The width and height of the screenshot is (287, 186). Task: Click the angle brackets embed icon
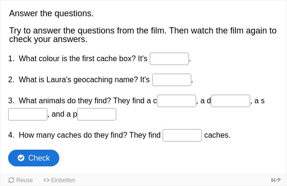[x=46, y=180]
